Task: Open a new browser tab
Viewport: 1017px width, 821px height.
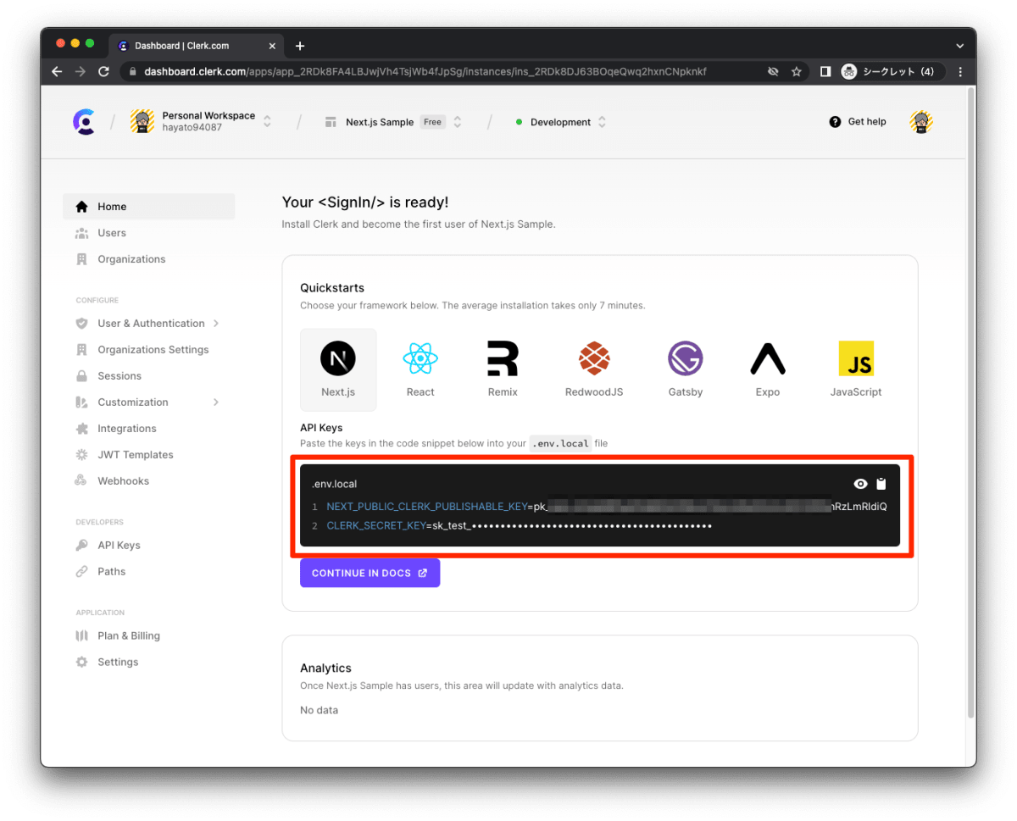Action: (299, 46)
